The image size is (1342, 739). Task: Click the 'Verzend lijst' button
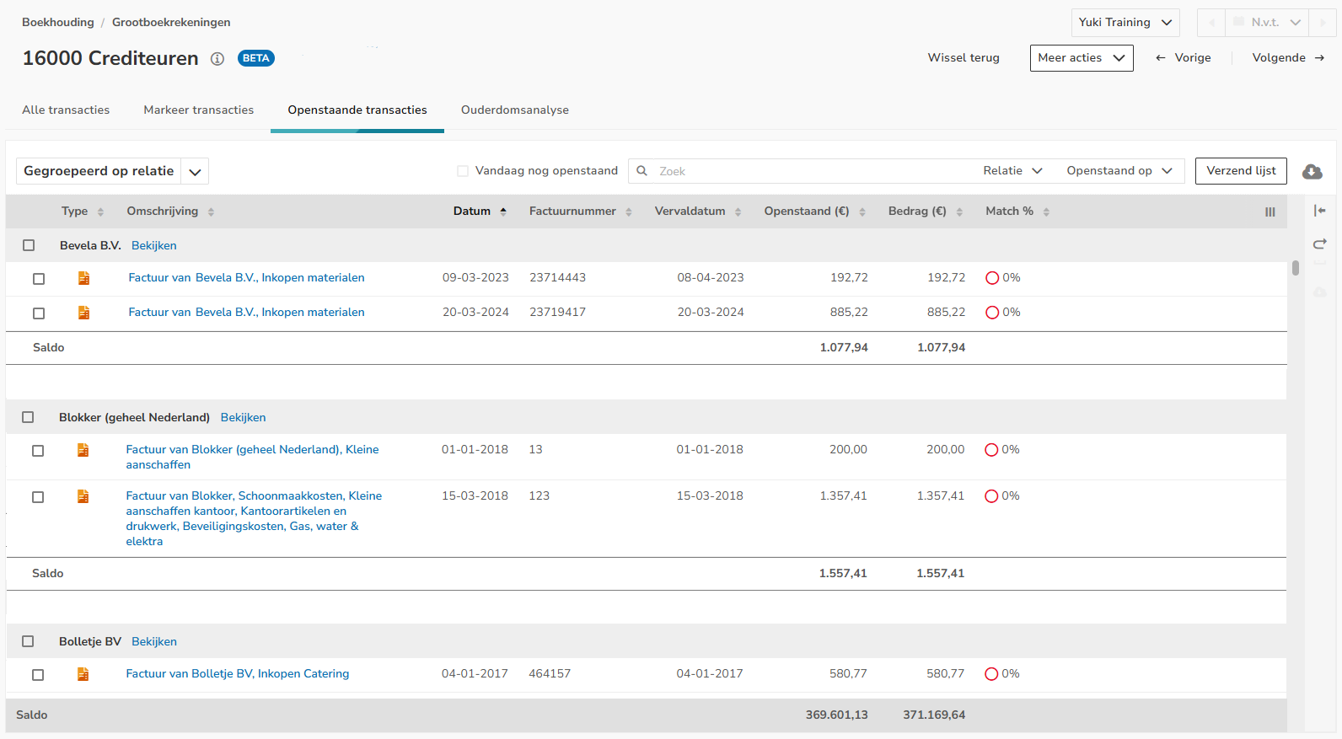1240,171
